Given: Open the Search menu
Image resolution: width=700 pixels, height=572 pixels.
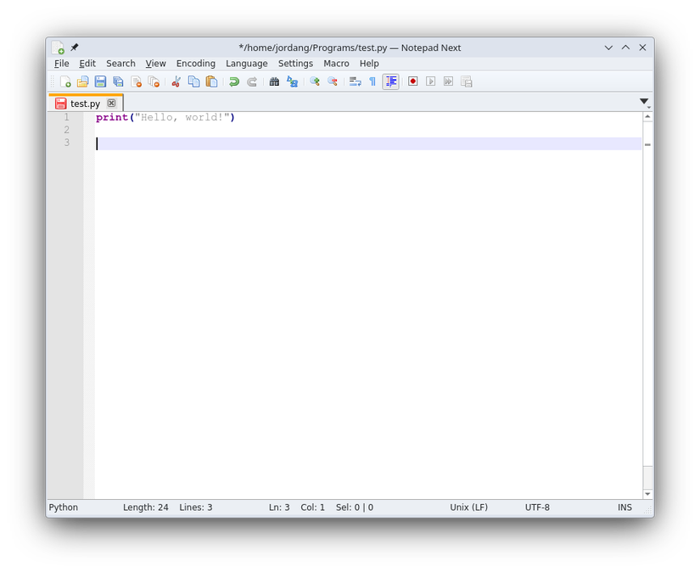Looking at the screenshot, I should coord(120,63).
